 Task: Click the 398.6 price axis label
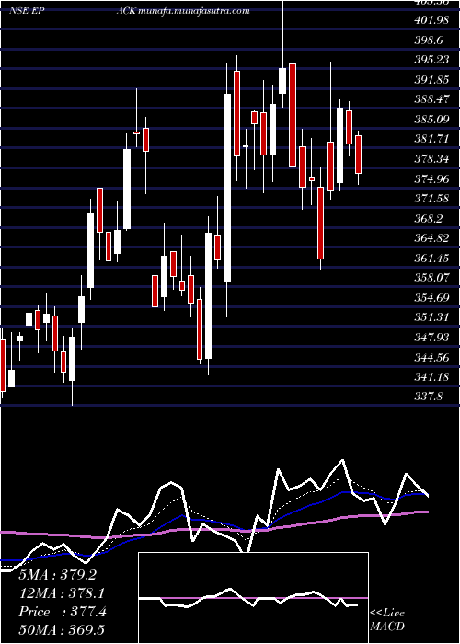coord(429,40)
